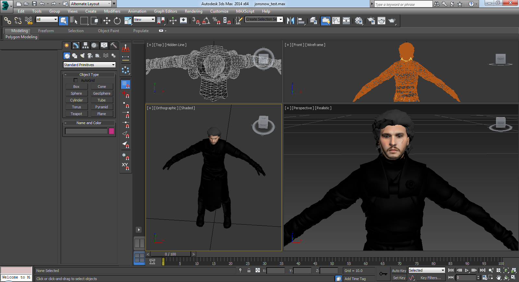Click the Render Production teapot icon
Image resolution: width=519 pixels, height=282 pixels.
(x=392, y=21)
